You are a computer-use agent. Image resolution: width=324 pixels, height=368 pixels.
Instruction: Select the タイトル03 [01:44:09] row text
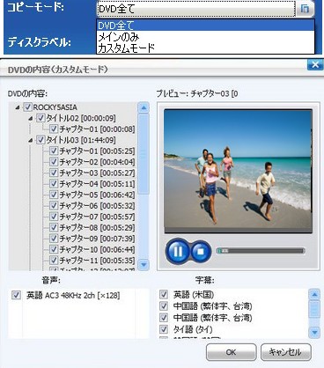[x=81, y=140]
